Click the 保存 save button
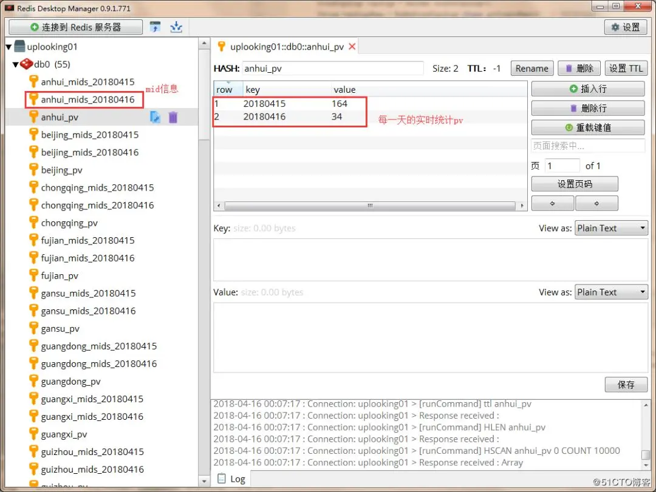Screen dimensions: 656x492 tap(626, 385)
